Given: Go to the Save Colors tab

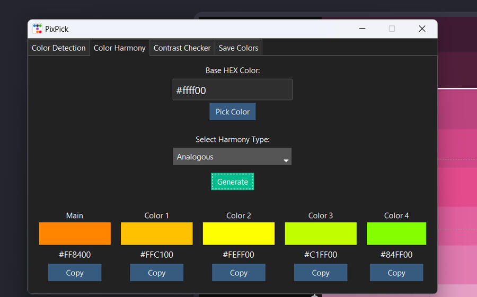Looking at the screenshot, I should point(238,48).
